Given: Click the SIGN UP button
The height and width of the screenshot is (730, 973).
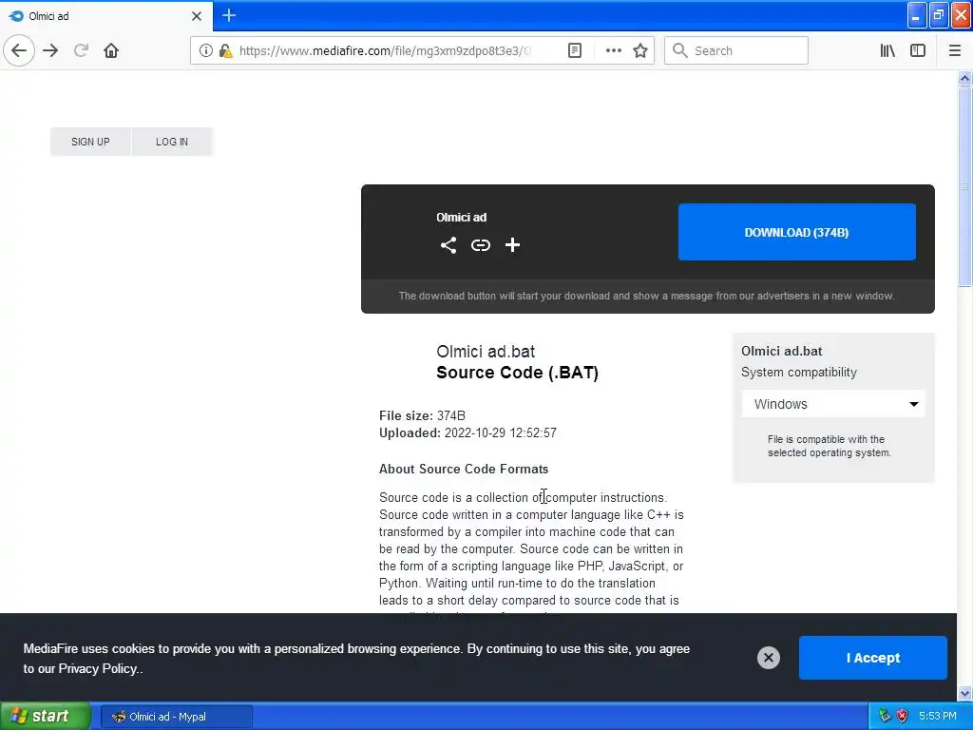Looking at the screenshot, I should 90,142.
